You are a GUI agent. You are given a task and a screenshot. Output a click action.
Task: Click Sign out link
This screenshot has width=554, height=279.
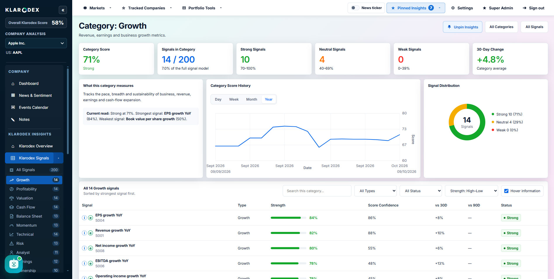(x=534, y=8)
